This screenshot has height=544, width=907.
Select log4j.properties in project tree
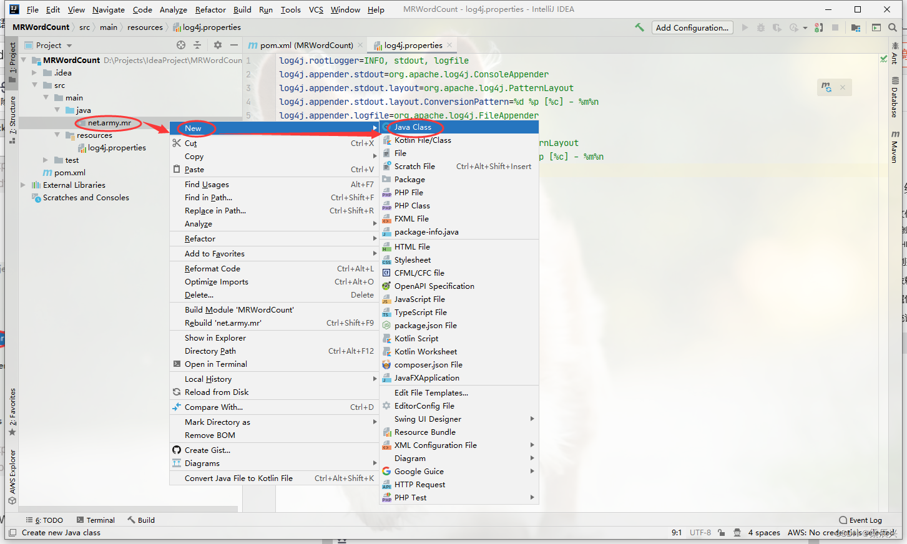tap(117, 148)
